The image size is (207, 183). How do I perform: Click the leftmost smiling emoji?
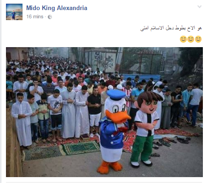tap(183, 39)
